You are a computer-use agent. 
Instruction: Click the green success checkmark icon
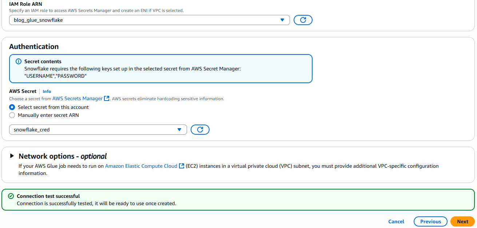11,196
